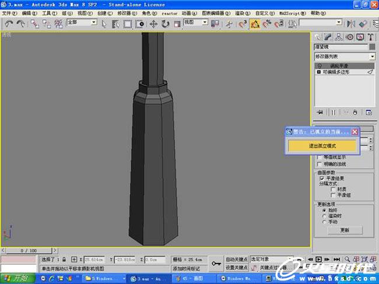Click 退出孤立模式 button
The width and height of the screenshot is (379, 284).
tap(322, 146)
